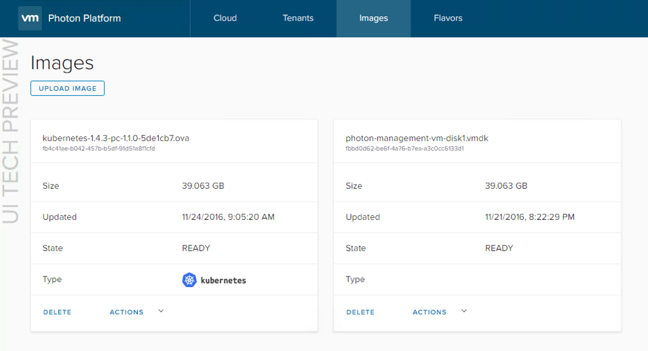Screen dimensions: 648x351
Task: Select the Images tab in the navbar
Action: click(373, 18)
